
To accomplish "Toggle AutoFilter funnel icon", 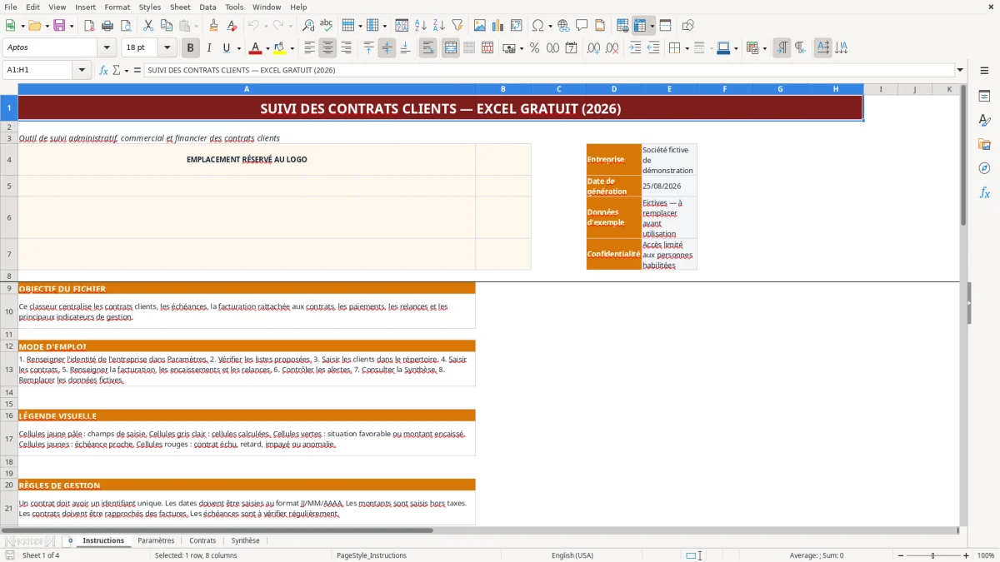I will (457, 26).
